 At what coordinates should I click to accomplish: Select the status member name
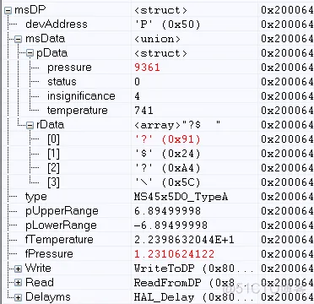tap(62, 82)
